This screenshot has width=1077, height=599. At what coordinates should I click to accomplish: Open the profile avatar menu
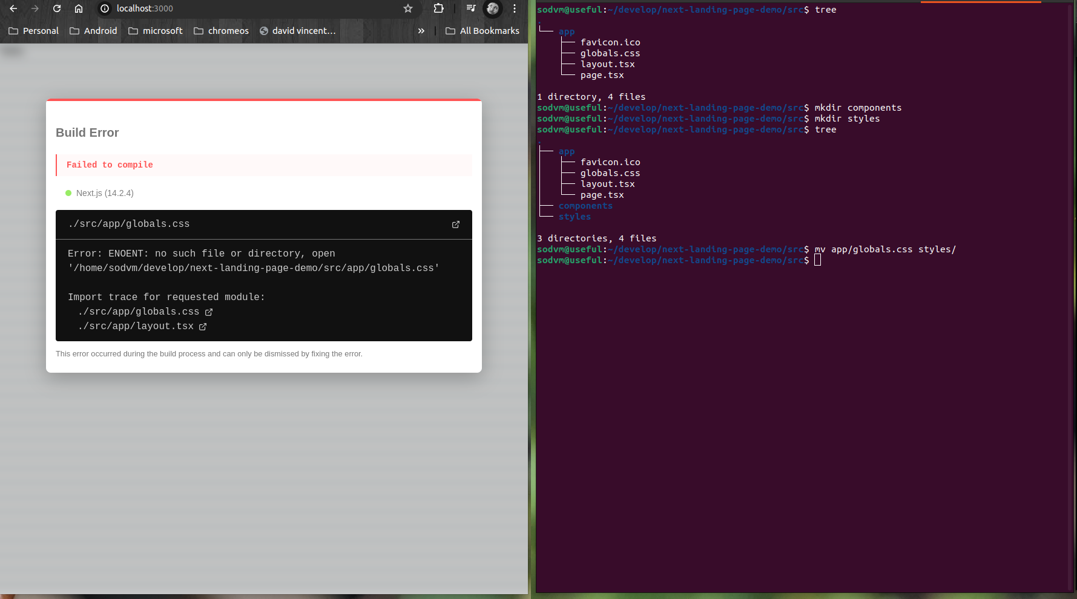[x=493, y=8]
